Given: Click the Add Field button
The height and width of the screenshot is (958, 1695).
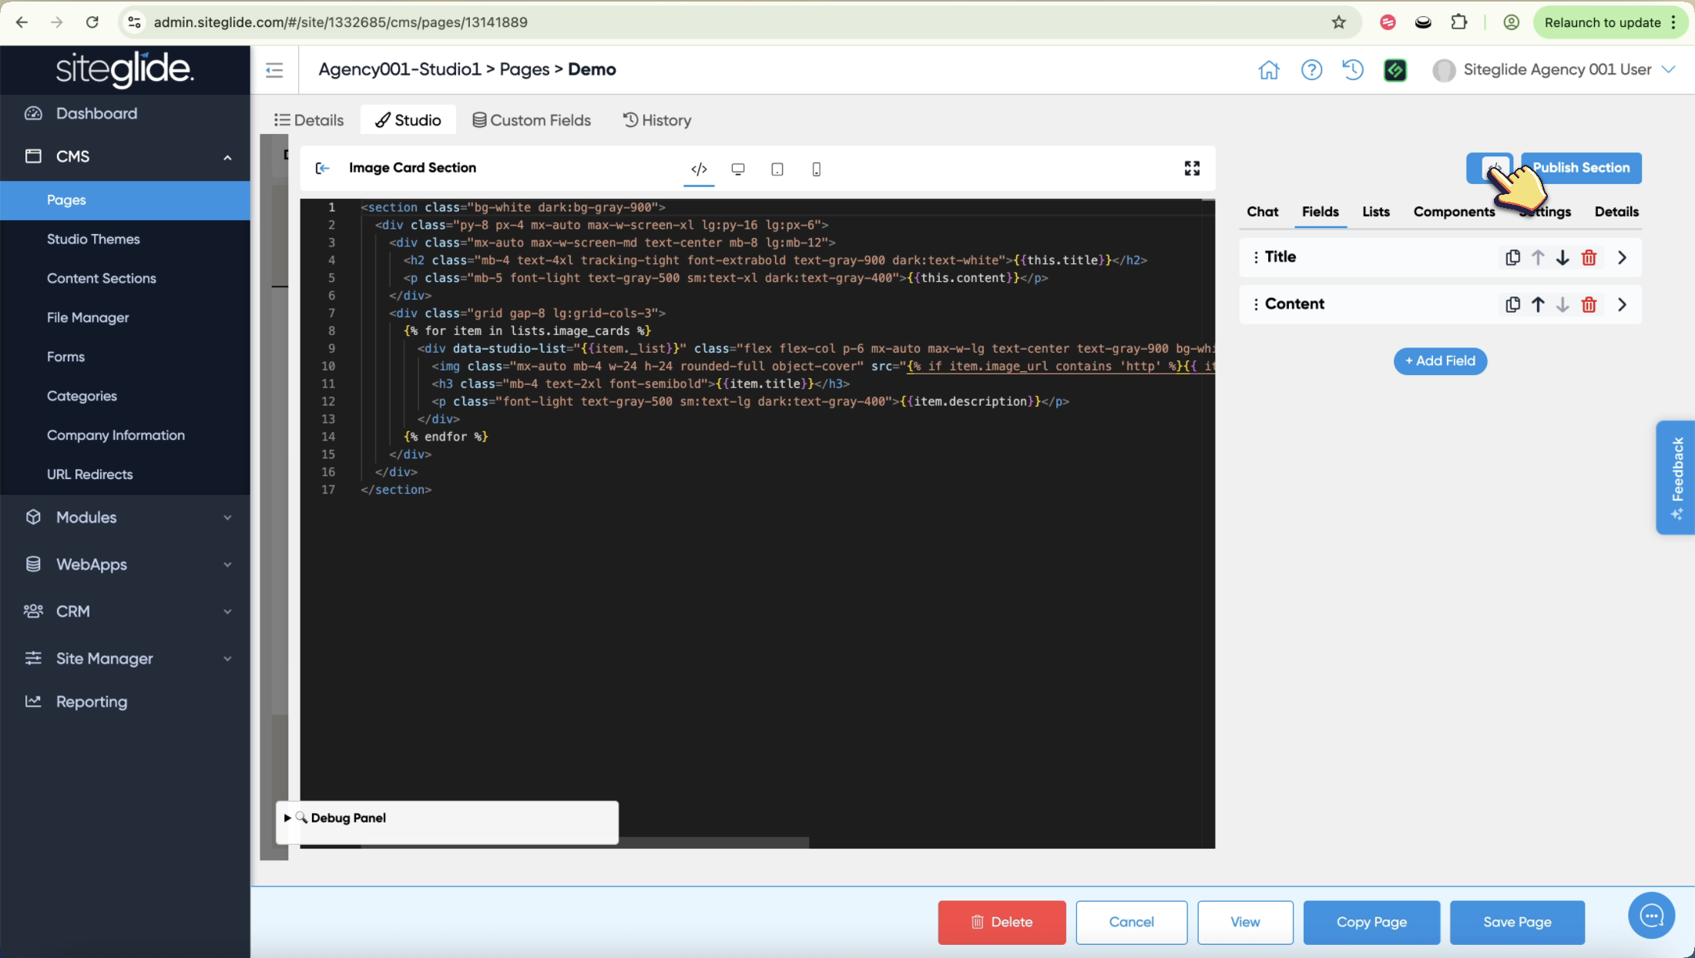Looking at the screenshot, I should tap(1440, 361).
